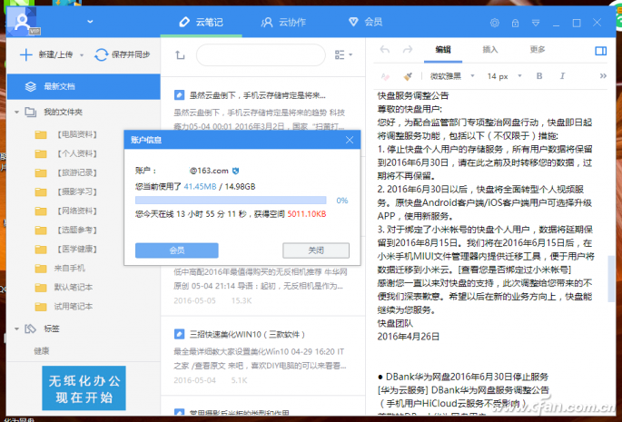Focus the note search input field
Viewport: 622px width, 422px height.
point(261,54)
